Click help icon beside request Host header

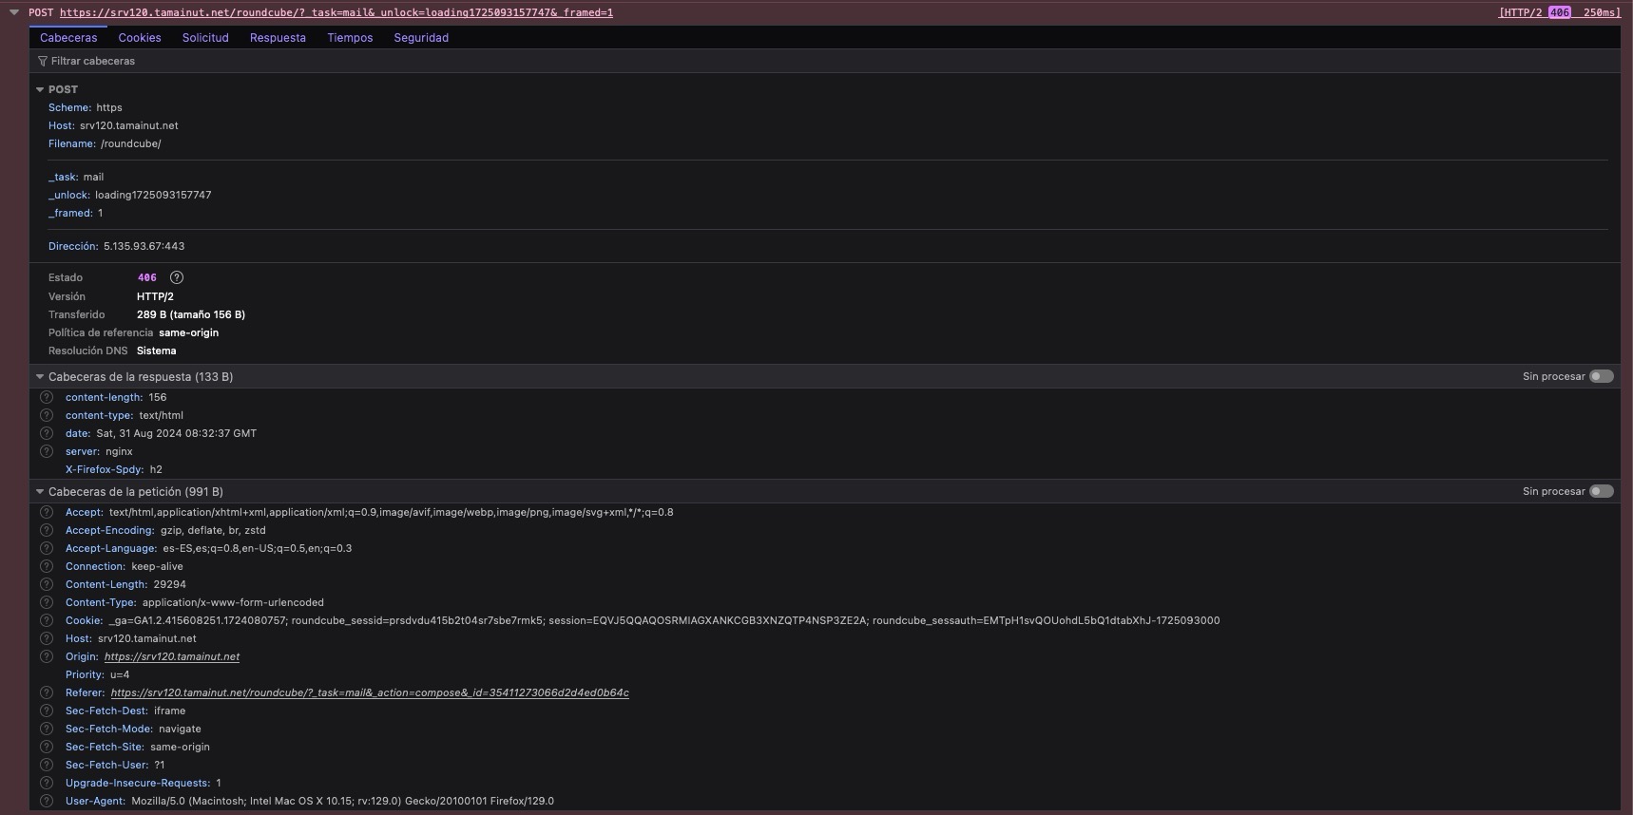pyautogui.click(x=46, y=638)
